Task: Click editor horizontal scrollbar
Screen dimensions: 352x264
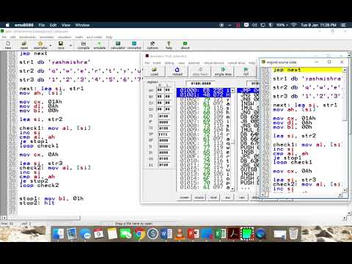Action: pos(43,217)
